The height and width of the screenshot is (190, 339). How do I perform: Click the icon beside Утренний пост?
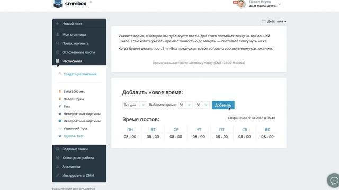60,128
